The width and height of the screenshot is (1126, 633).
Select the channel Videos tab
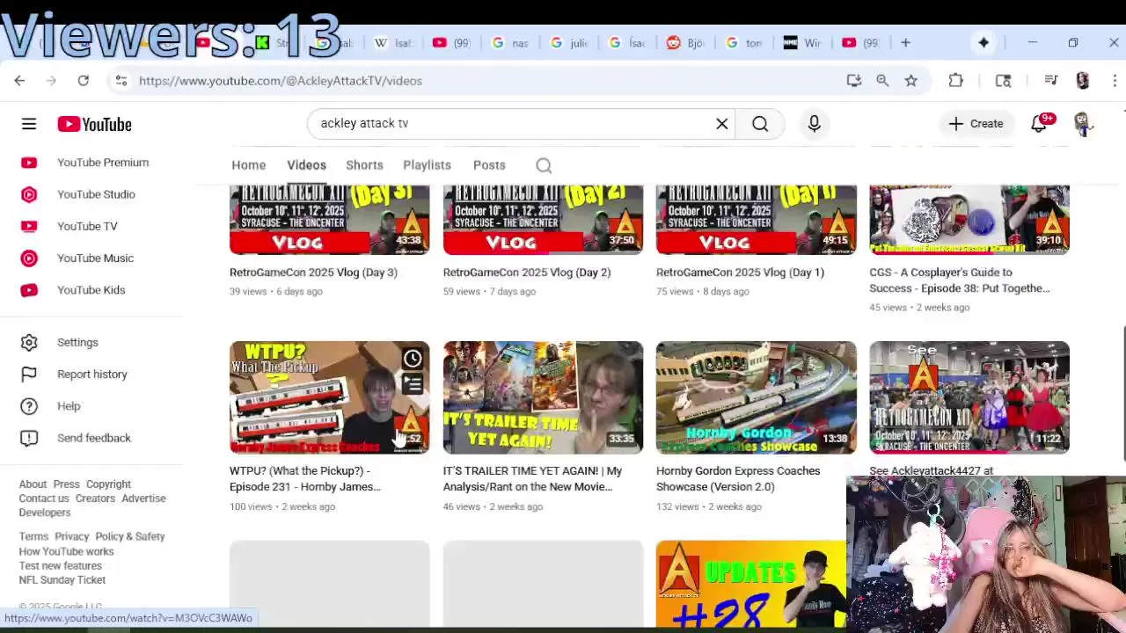[306, 165]
